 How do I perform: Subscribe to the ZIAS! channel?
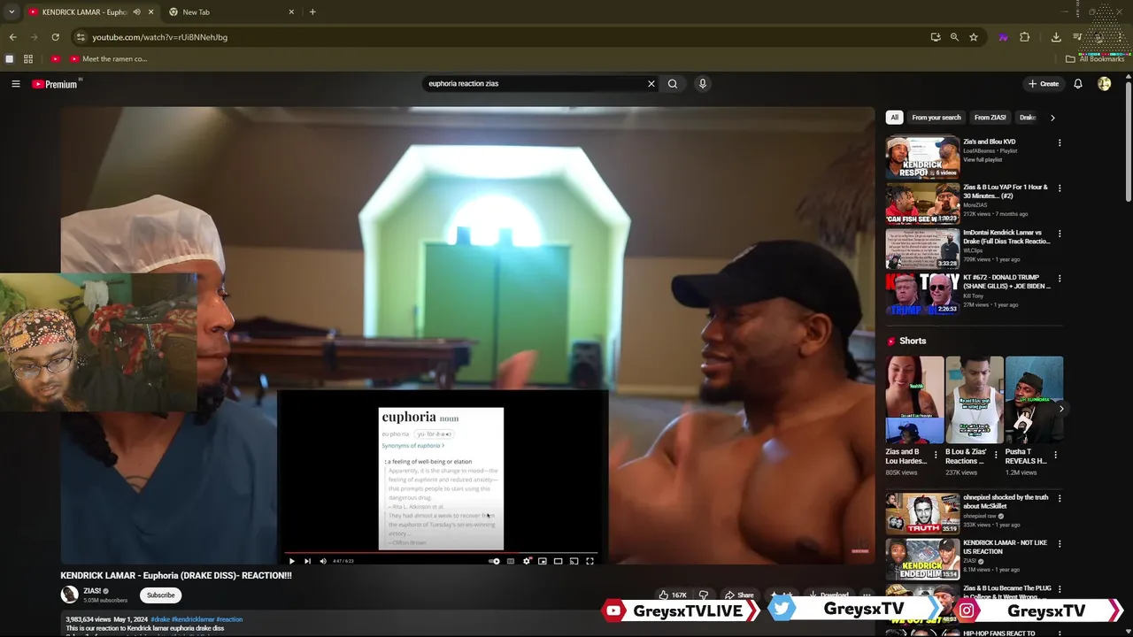pos(160,595)
